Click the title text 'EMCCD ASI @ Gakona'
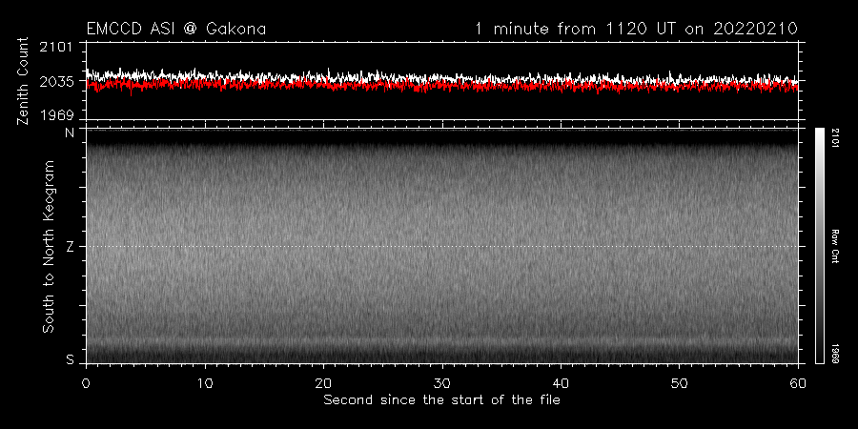The height and width of the screenshot is (429, 858). click(176, 29)
